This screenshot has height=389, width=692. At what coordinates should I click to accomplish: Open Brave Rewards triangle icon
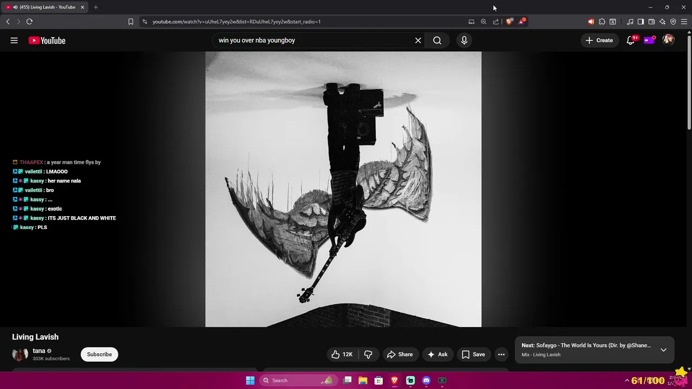tap(522, 22)
